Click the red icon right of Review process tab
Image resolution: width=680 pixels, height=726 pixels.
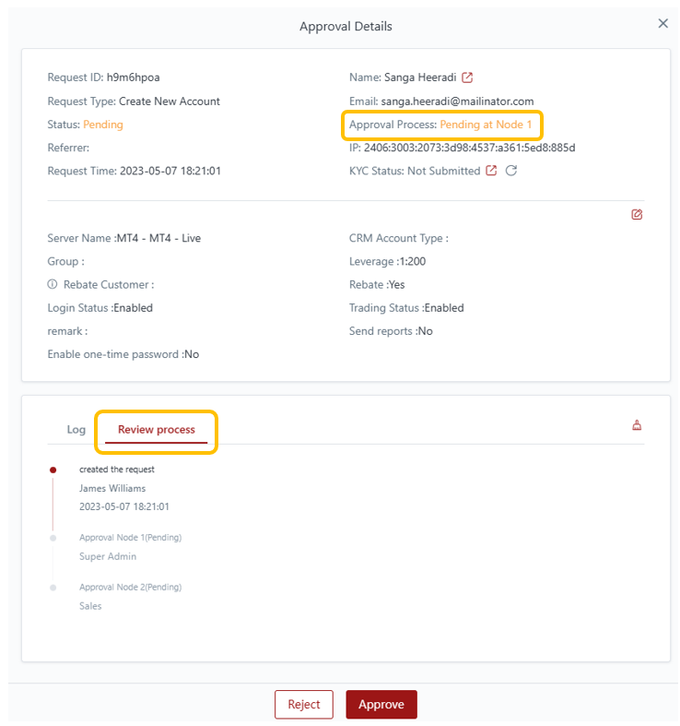(x=636, y=425)
